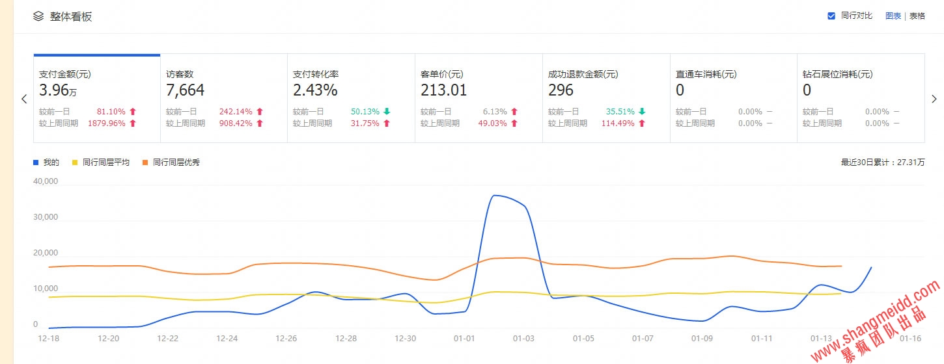This screenshot has width=944, height=364.
Task: Click the 最近30日累计：27.31万 total text
Action: pyautogui.click(x=883, y=162)
